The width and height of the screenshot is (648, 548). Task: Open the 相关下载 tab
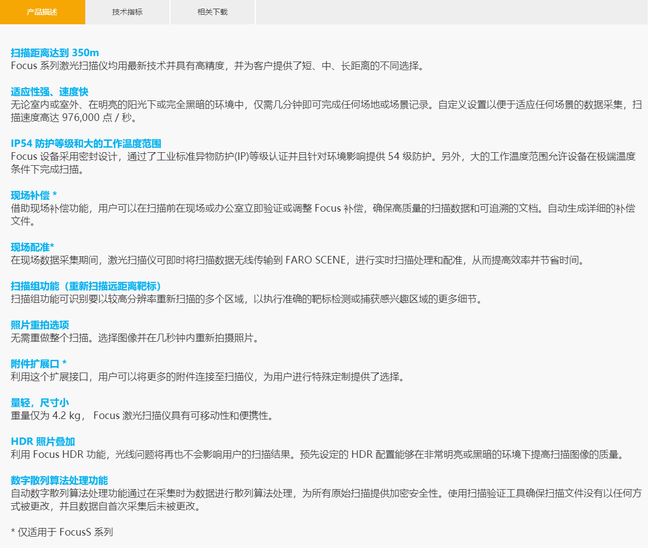tap(213, 12)
